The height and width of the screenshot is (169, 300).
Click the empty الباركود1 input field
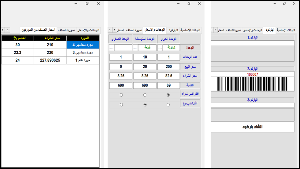(x=253, y=43)
